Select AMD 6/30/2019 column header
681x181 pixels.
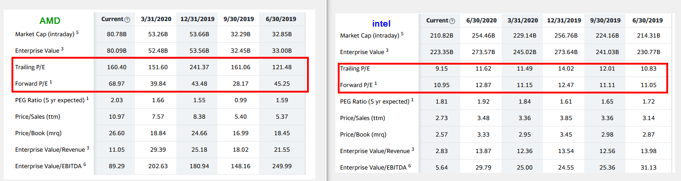point(281,19)
